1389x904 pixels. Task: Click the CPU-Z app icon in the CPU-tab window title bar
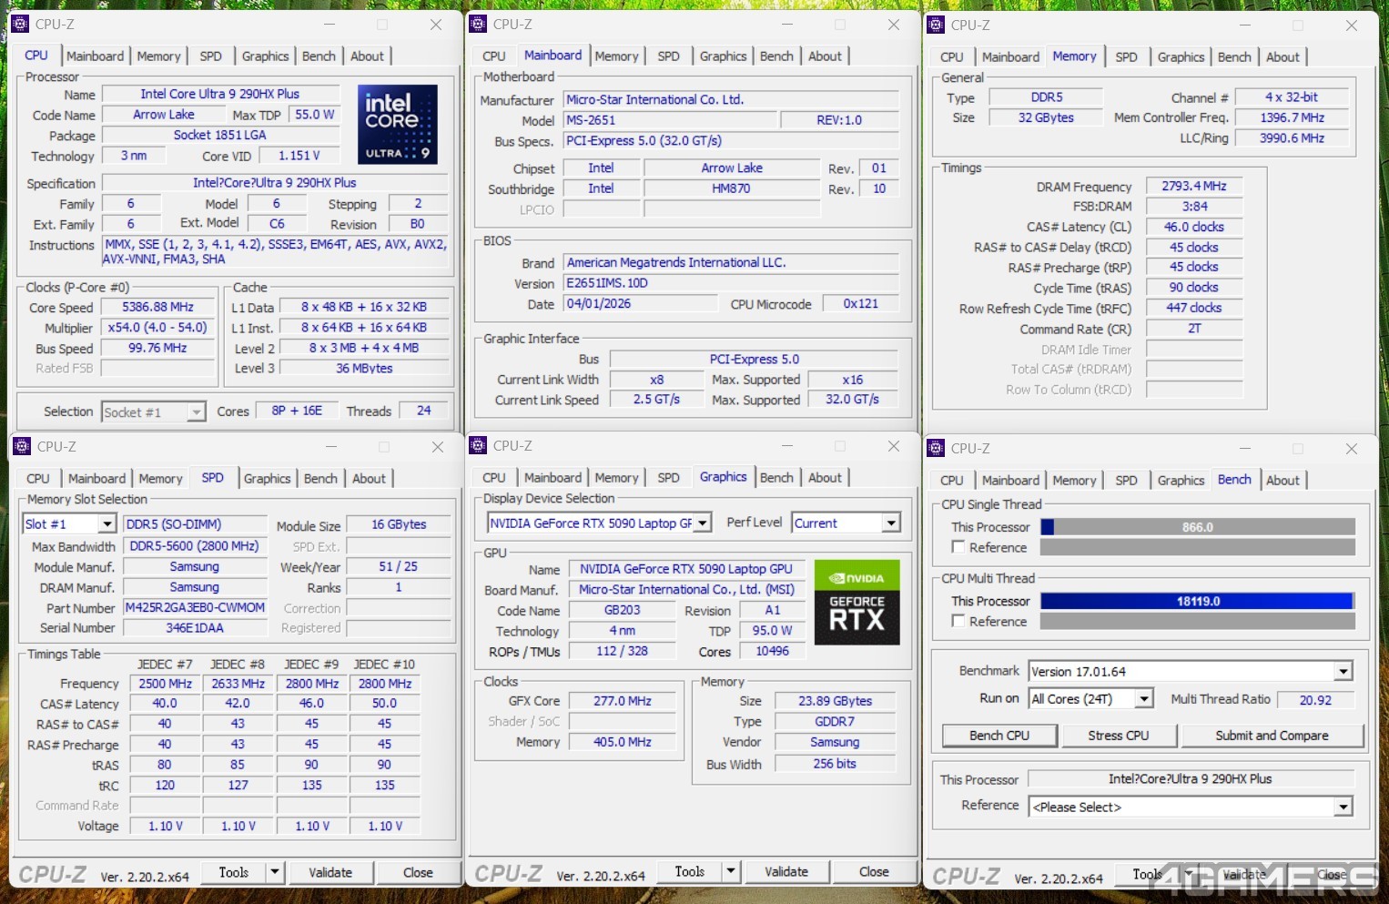(x=20, y=25)
